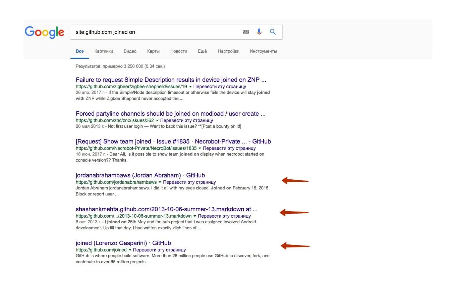This screenshot has width=456, height=285.
Task: Click URL text https://github.com/jordanabrahambaws
Action: point(116,182)
